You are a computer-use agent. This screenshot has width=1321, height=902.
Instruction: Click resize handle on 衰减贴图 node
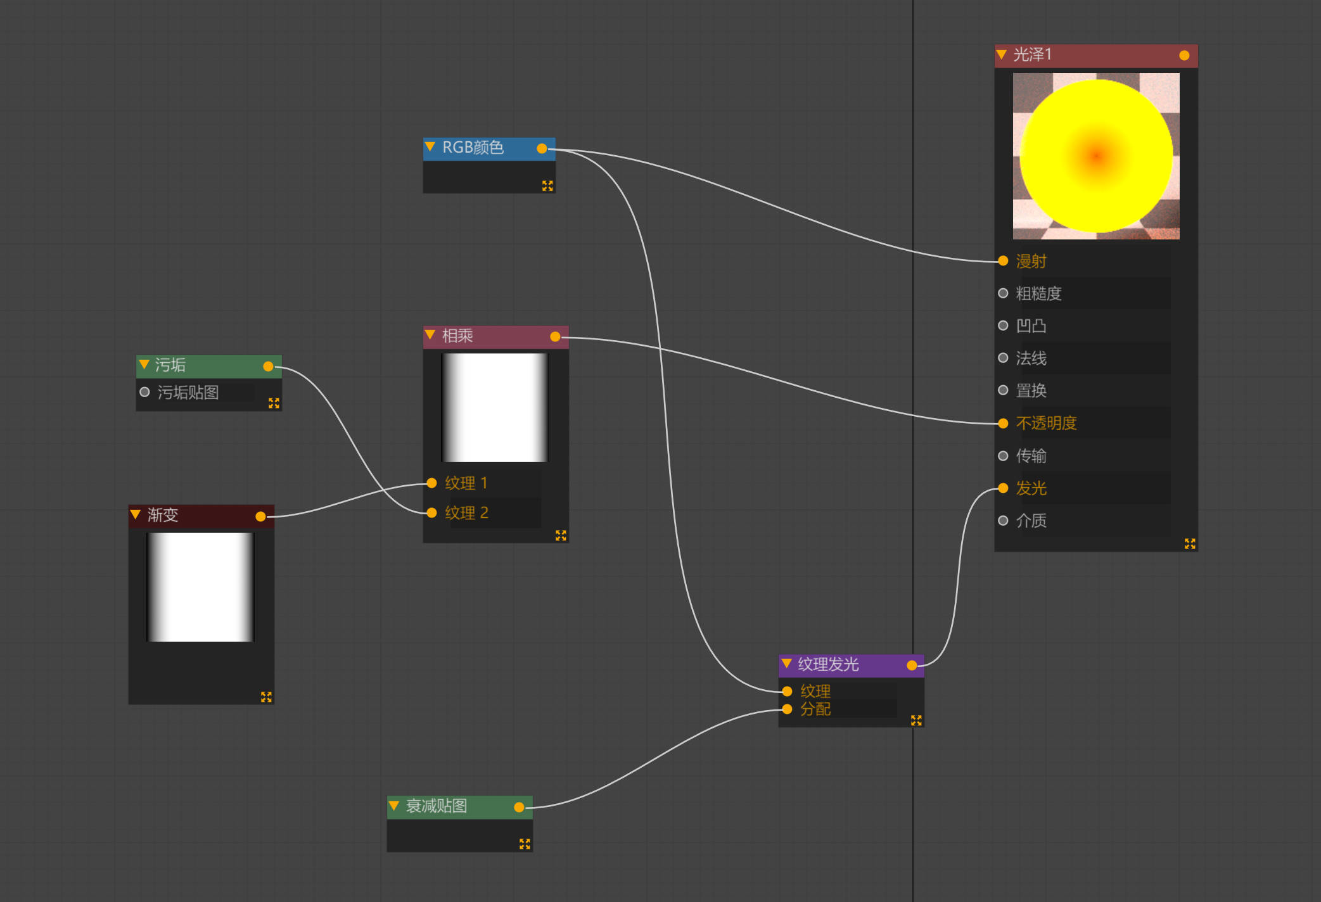pos(525,844)
